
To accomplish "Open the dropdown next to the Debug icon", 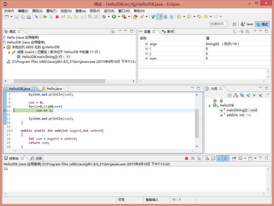I will click(108, 17).
